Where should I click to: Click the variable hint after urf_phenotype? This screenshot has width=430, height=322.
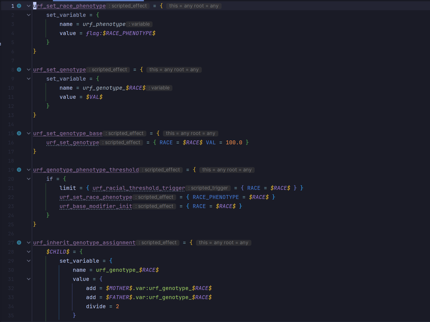(x=139, y=24)
